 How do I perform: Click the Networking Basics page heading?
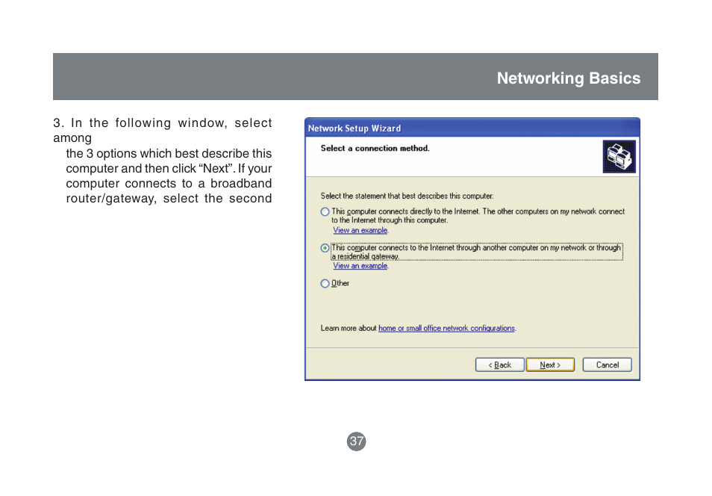[x=569, y=78]
